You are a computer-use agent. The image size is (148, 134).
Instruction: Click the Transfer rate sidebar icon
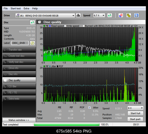click(x=5, y=50)
